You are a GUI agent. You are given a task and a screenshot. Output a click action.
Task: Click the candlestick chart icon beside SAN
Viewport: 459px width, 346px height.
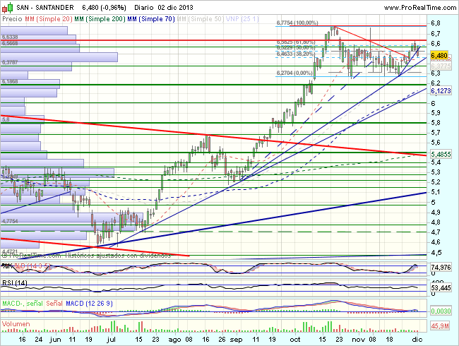[x=7, y=8]
